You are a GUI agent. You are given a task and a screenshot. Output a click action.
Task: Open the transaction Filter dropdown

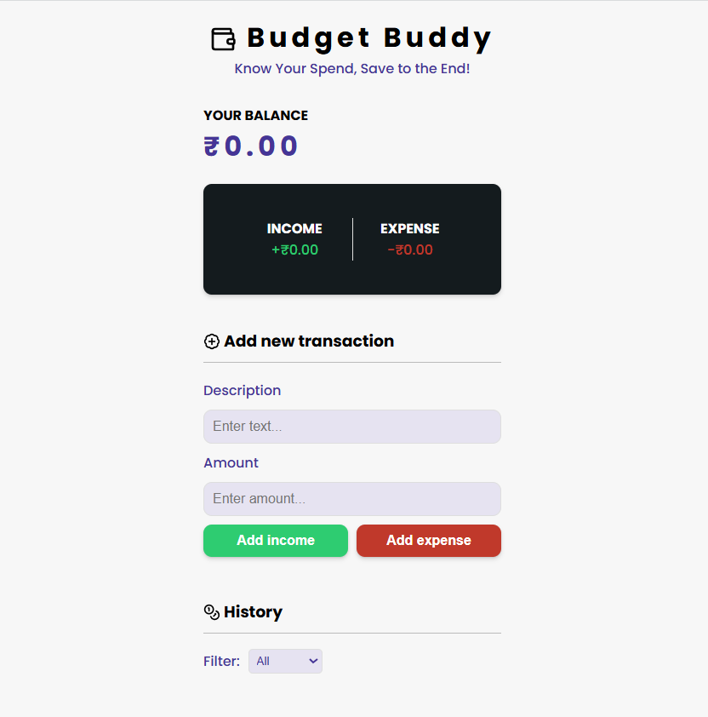tap(285, 661)
